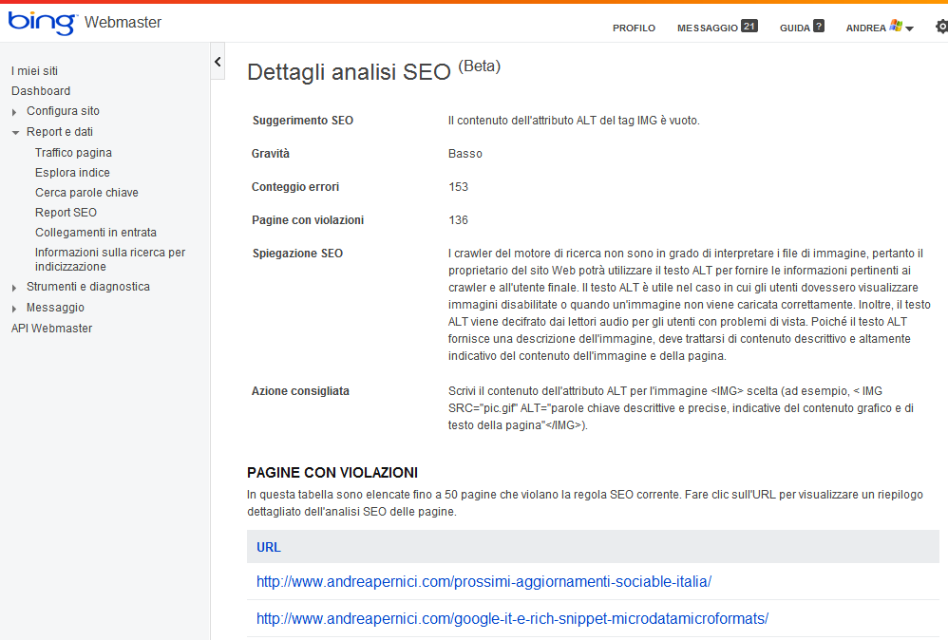Open the settings gear icon
This screenshot has height=640, width=948.
[x=941, y=27]
